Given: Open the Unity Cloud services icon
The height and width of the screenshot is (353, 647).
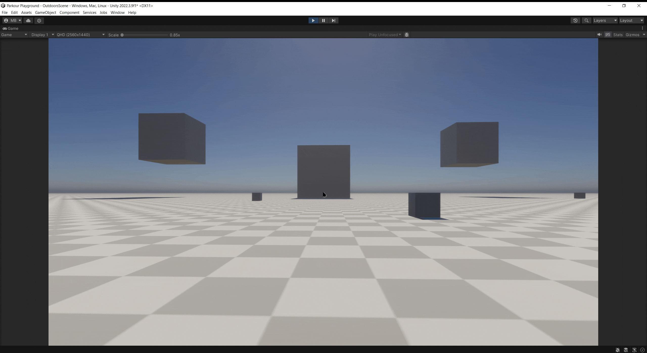Looking at the screenshot, I should coord(28,20).
